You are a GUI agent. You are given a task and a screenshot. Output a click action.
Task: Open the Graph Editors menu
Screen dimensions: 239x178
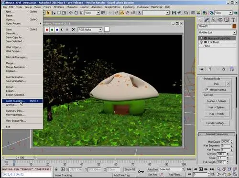pyautogui.click(x=112, y=7)
